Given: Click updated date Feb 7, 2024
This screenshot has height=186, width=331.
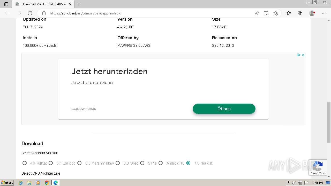Looking at the screenshot, I should 33,27.
